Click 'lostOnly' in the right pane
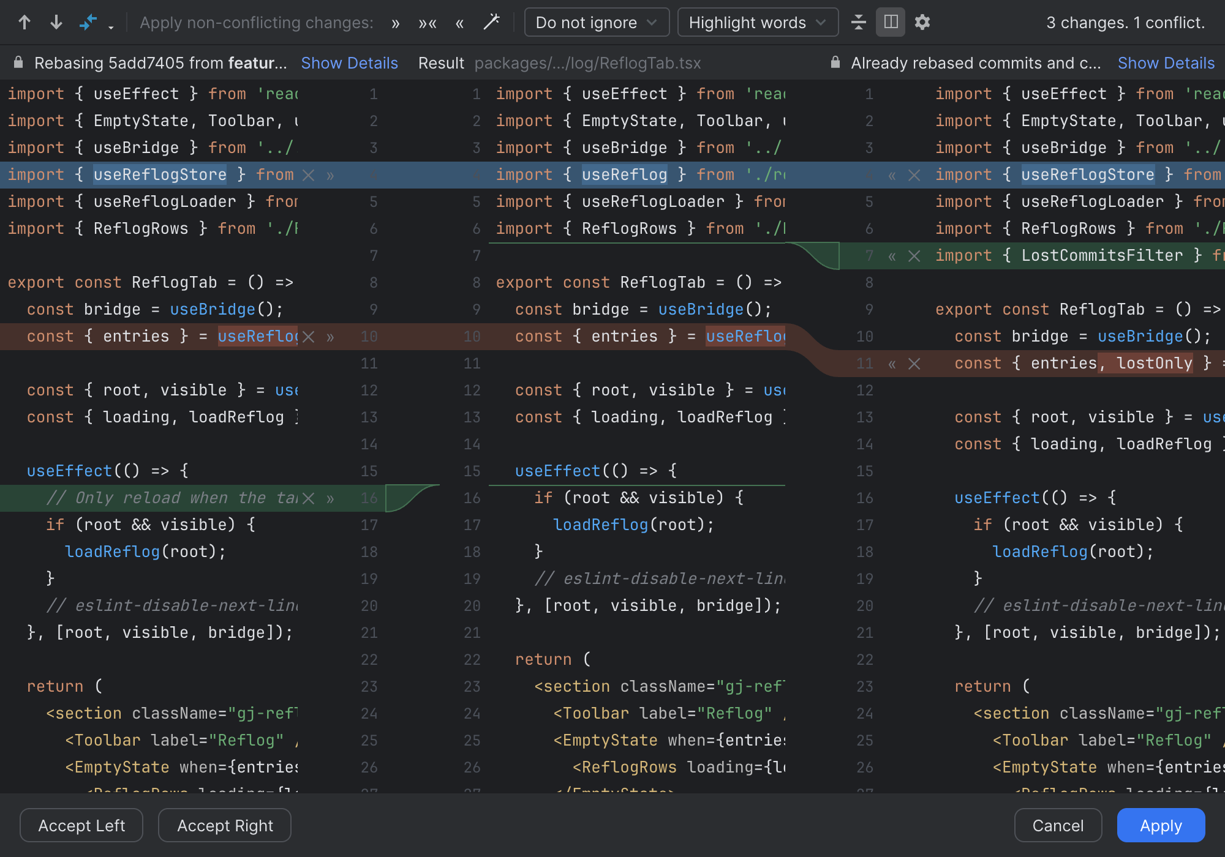 tap(1154, 363)
